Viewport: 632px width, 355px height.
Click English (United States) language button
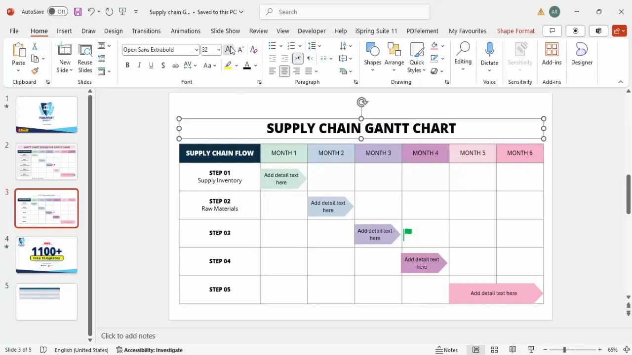[x=81, y=350]
